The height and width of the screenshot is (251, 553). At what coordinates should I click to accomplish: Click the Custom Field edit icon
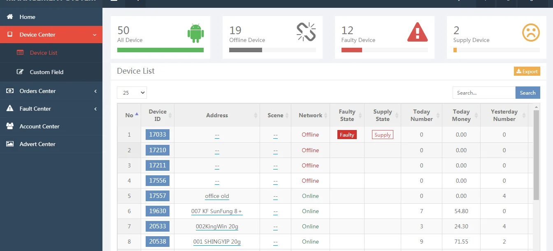(20, 72)
